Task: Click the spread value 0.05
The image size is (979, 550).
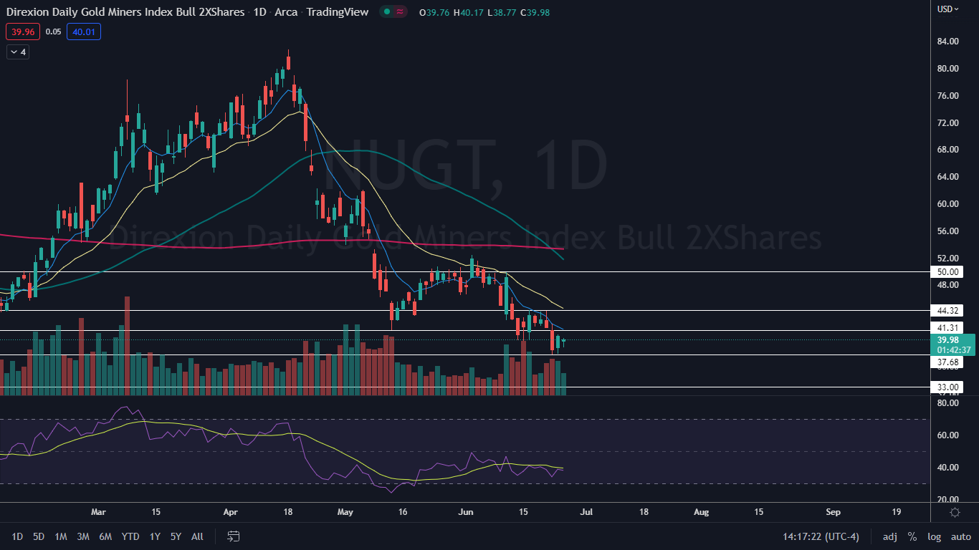Action: pos(53,32)
